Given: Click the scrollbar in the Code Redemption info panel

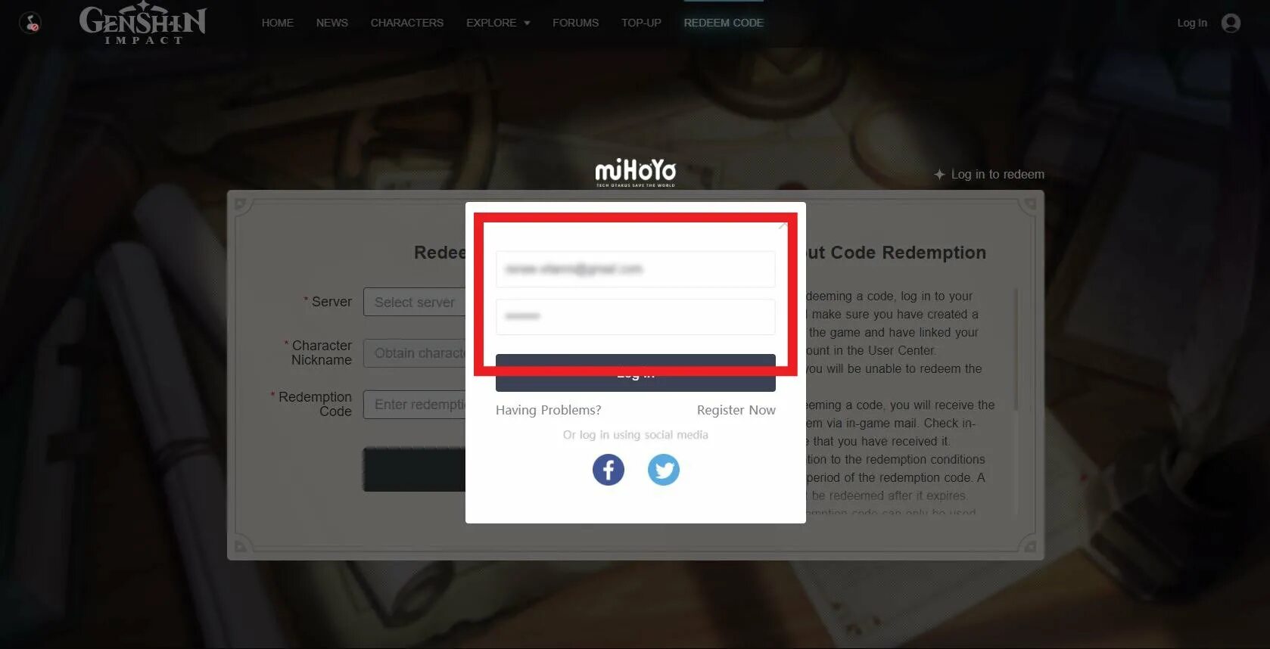Looking at the screenshot, I should (x=1016, y=348).
